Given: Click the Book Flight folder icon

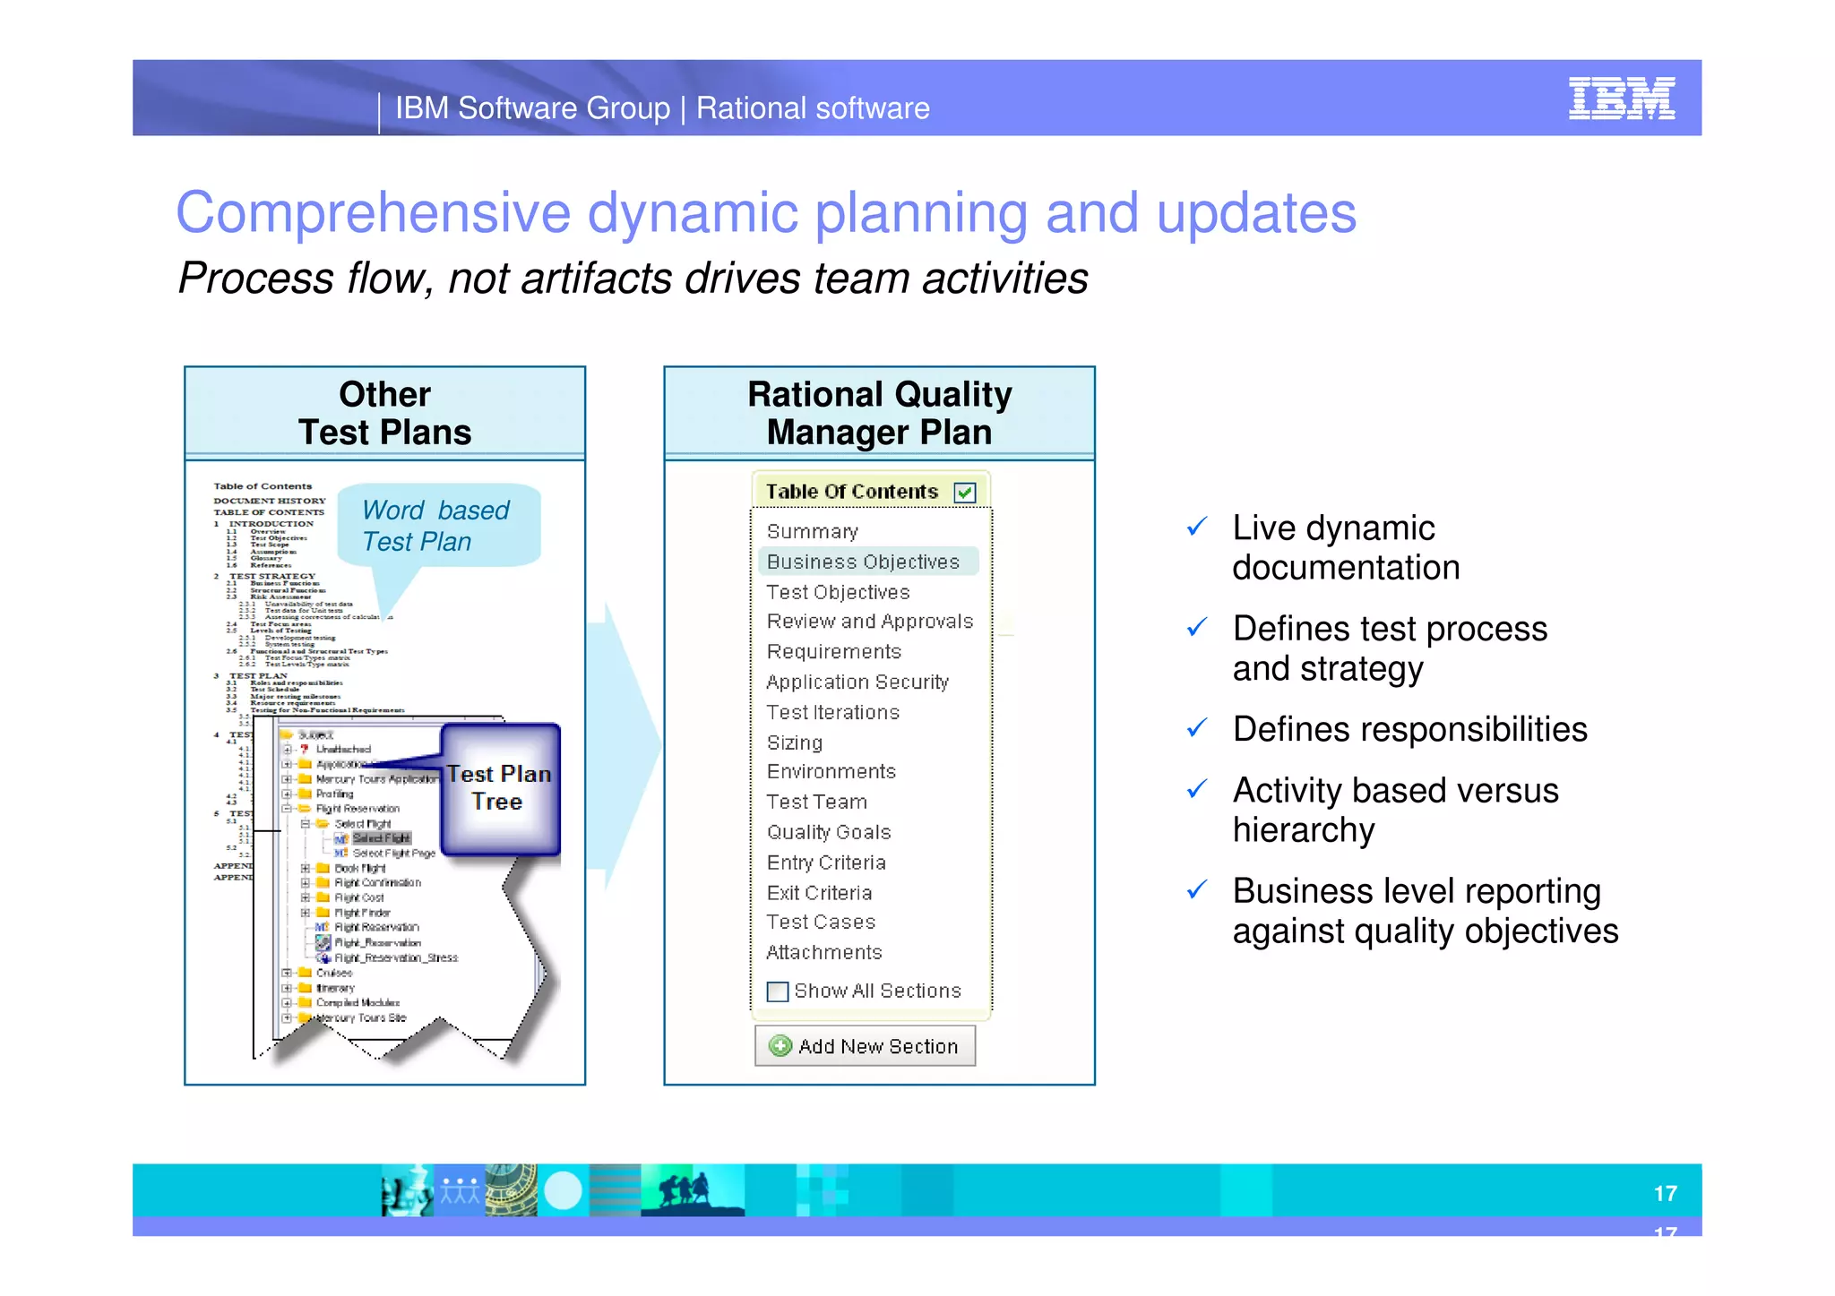Looking at the screenshot, I should coord(323,868).
